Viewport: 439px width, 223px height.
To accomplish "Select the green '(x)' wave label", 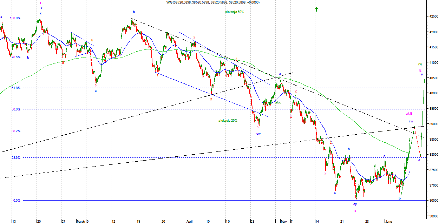I will click(x=420, y=64).
